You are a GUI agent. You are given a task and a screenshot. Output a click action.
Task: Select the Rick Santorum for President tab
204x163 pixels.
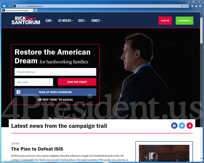17,10
